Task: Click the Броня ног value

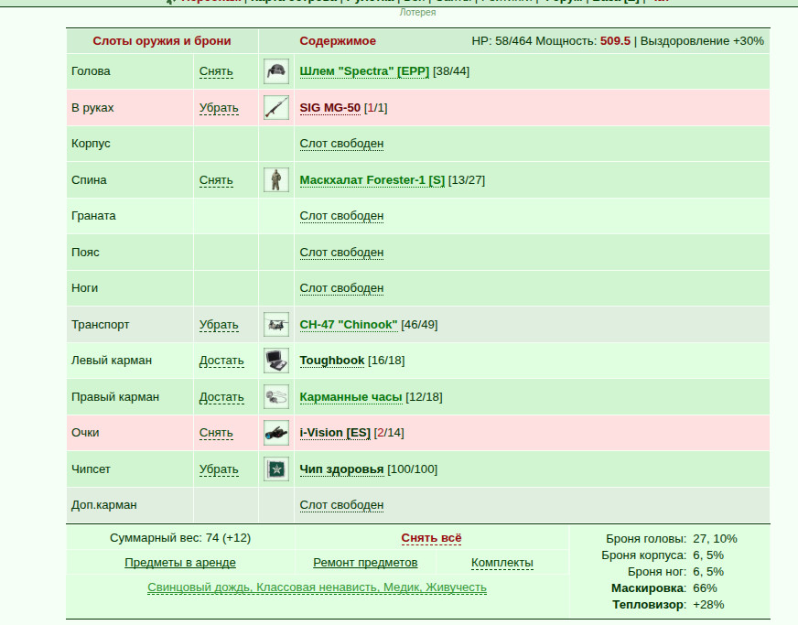Action: pos(708,572)
